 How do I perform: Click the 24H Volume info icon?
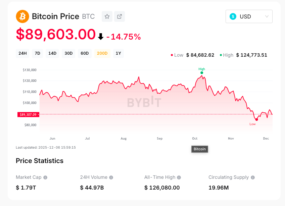point(111,177)
